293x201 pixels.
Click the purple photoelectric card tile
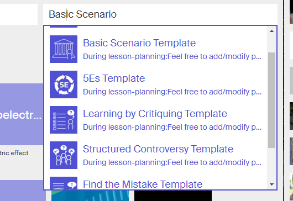(x=22, y=114)
